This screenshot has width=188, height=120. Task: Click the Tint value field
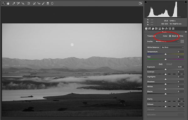click(x=180, y=57)
